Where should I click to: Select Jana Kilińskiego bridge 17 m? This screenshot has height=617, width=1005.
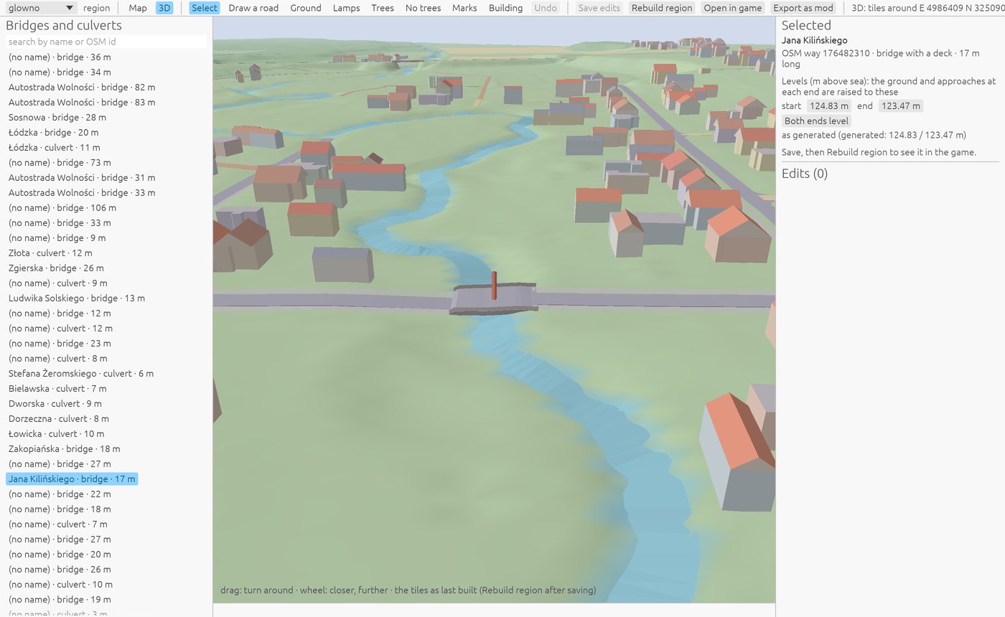click(72, 479)
